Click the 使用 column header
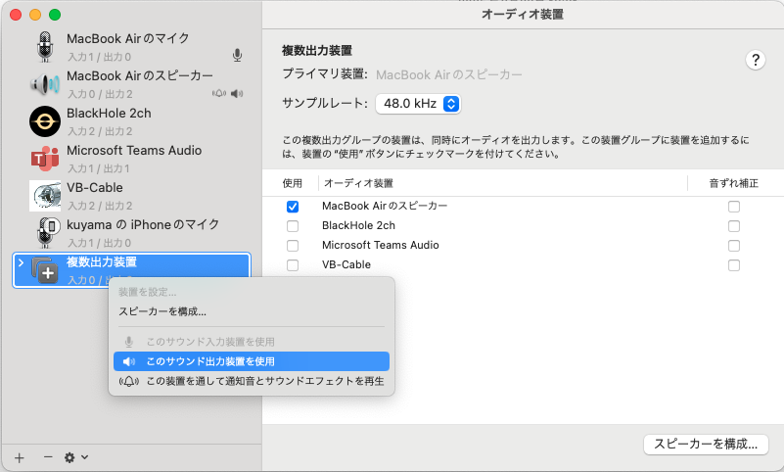 tap(292, 183)
